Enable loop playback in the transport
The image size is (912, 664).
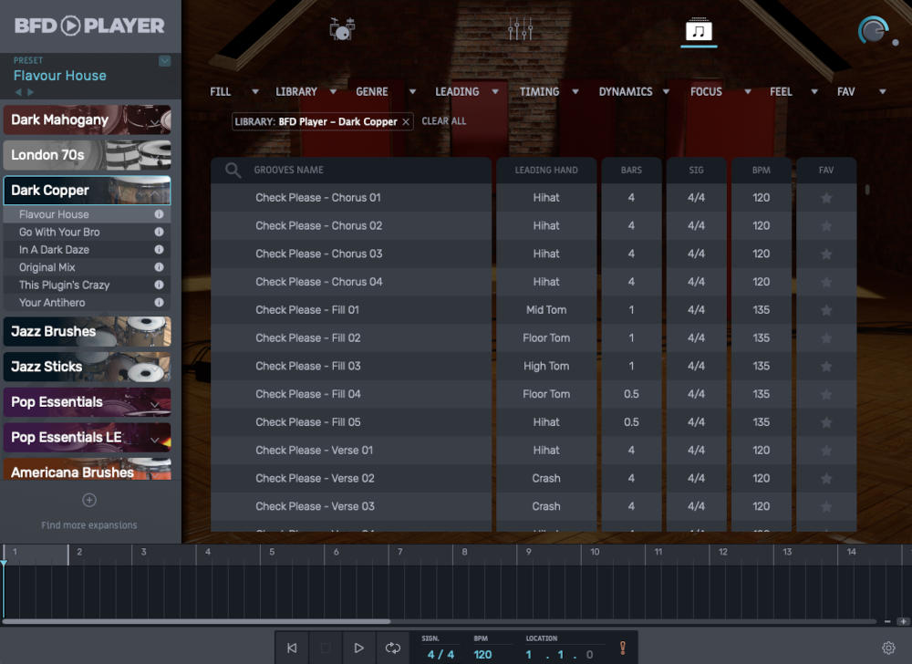pyautogui.click(x=393, y=648)
